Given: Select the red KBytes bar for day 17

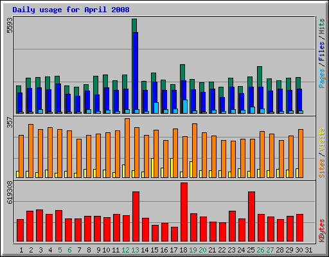Looking at the screenshot, I should tap(174, 235).
